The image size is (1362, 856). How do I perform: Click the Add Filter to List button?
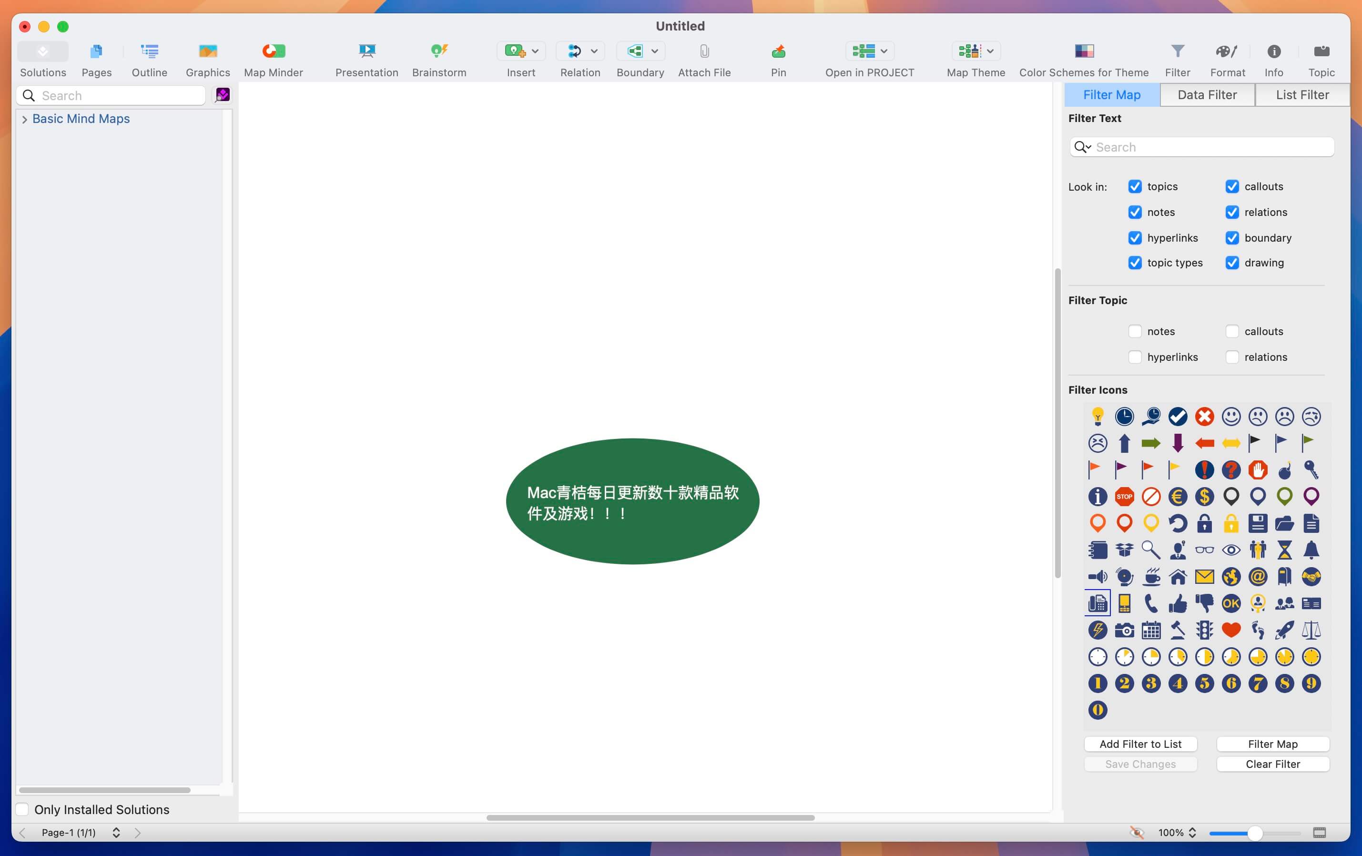(1140, 744)
